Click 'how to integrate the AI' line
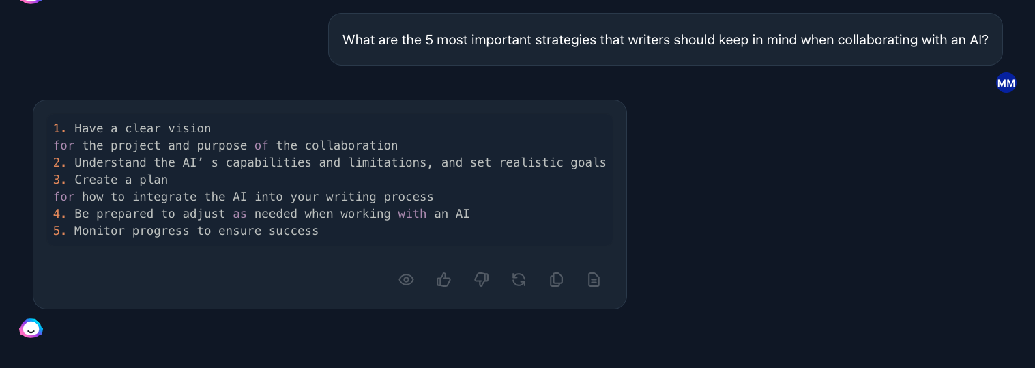The height and width of the screenshot is (368, 1035). coord(244,197)
